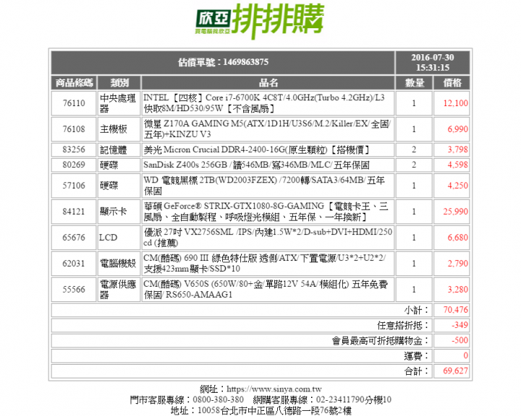Click the subtotal value 70,476
The image size is (521, 416).
tap(455, 310)
